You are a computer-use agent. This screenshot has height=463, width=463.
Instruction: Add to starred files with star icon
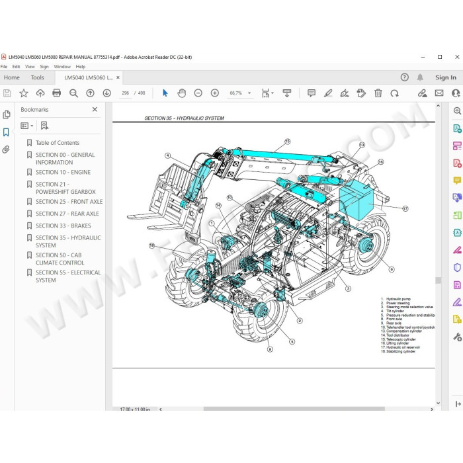24,93
